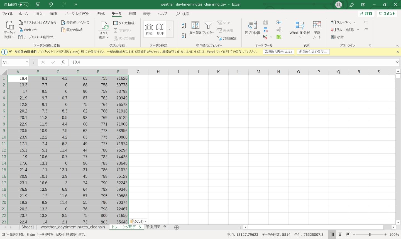The width and height of the screenshot is (401, 239).
Task: Undo the last action
Action: click(51, 4)
